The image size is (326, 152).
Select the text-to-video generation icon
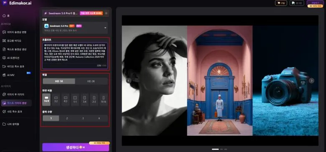(4, 49)
